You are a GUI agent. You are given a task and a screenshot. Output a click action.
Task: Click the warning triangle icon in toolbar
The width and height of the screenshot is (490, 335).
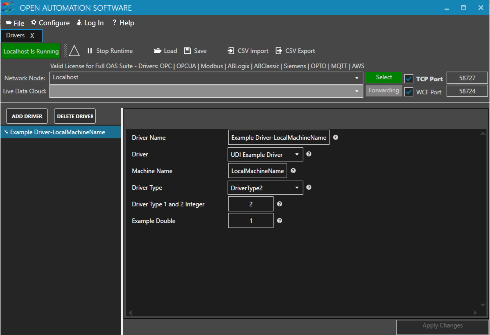(74, 51)
